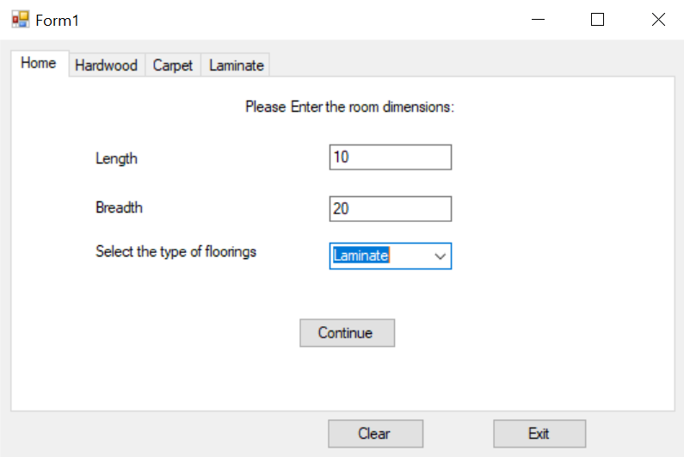Click the Form1 application icon in title bar
Image resolution: width=684 pixels, height=457 pixels.
coord(20,19)
